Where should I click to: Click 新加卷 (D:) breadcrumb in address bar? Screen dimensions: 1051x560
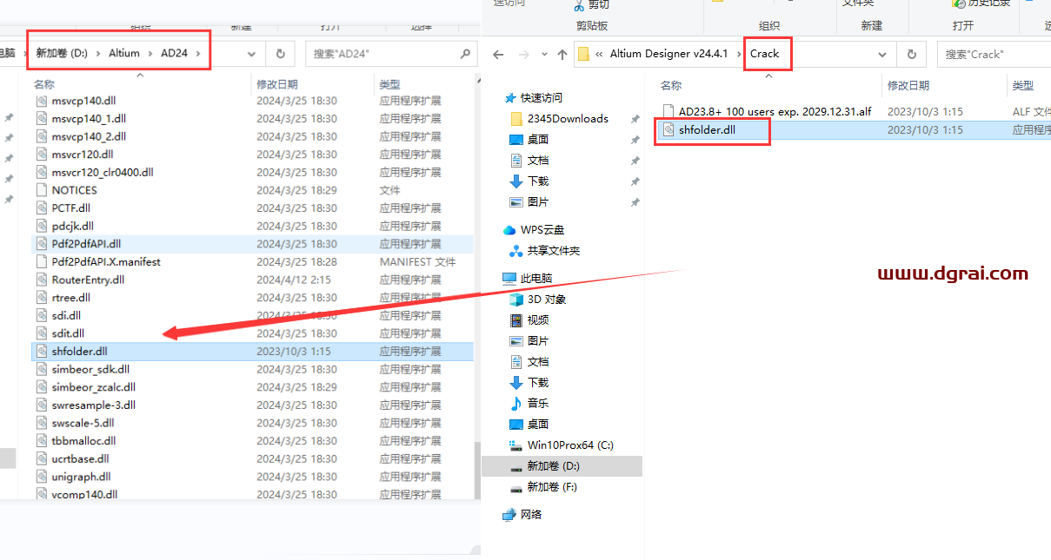tap(62, 53)
